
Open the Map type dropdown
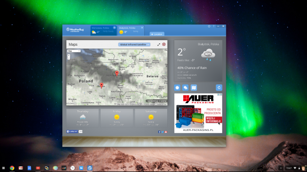[x=74, y=51]
